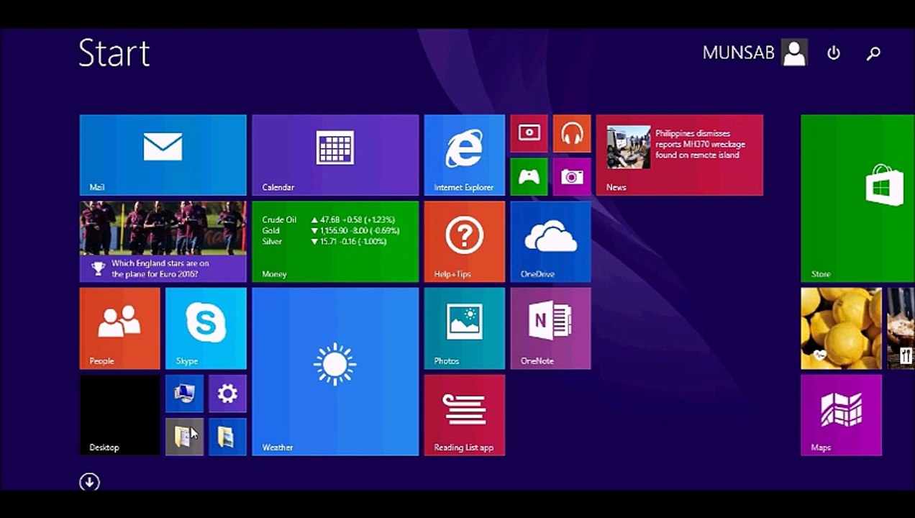Open This PC computer small tile
This screenshot has width=915, height=518.
pos(184,394)
